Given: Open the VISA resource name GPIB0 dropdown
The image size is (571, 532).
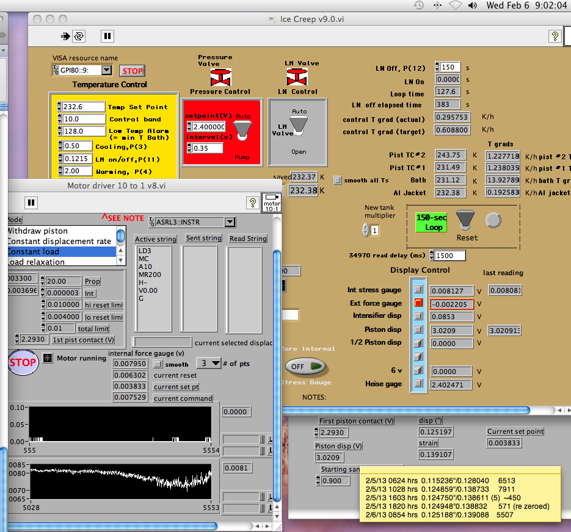Looking at the screenshot, I should tap(106, 70).
